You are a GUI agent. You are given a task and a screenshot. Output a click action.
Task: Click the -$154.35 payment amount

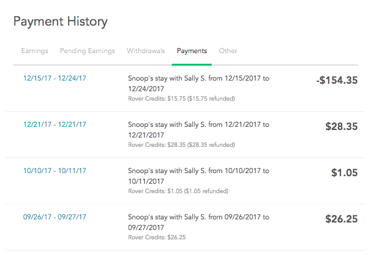(x=337, y=80)
